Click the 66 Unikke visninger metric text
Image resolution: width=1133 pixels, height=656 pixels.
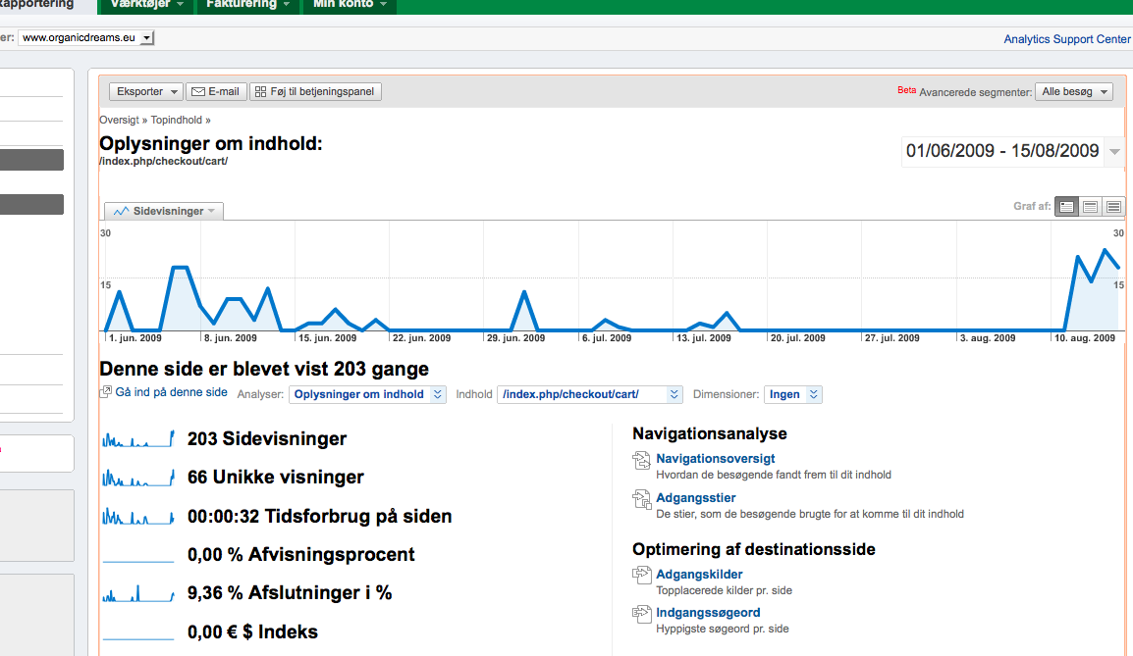click(275, 477)
